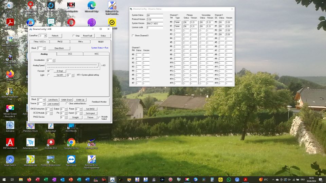Open the Google Chrome desktop shortcut
Screen dimensions: 326x183
click(x=71, y=142)
